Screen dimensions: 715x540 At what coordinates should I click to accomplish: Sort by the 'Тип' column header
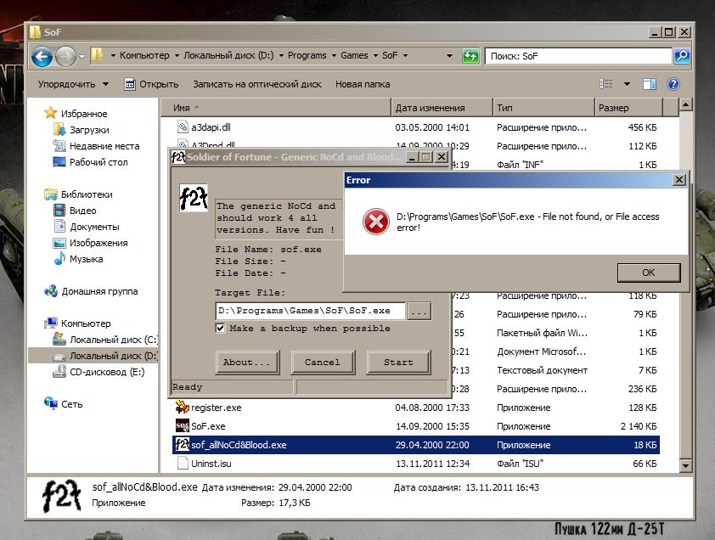click(x=544, y=108)
